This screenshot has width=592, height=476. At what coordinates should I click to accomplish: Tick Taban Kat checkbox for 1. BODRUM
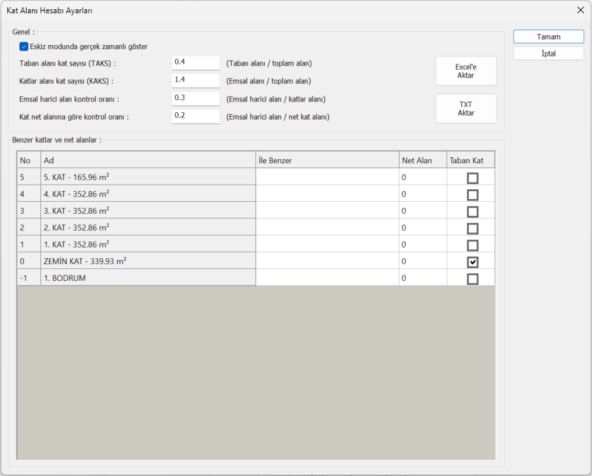473,279
